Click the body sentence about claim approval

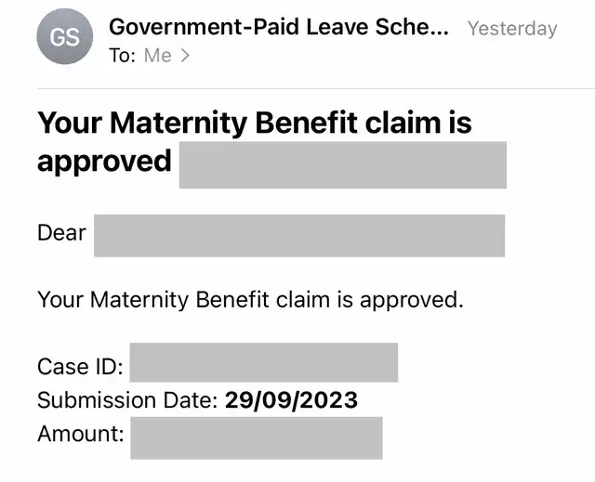pos(249,300)
